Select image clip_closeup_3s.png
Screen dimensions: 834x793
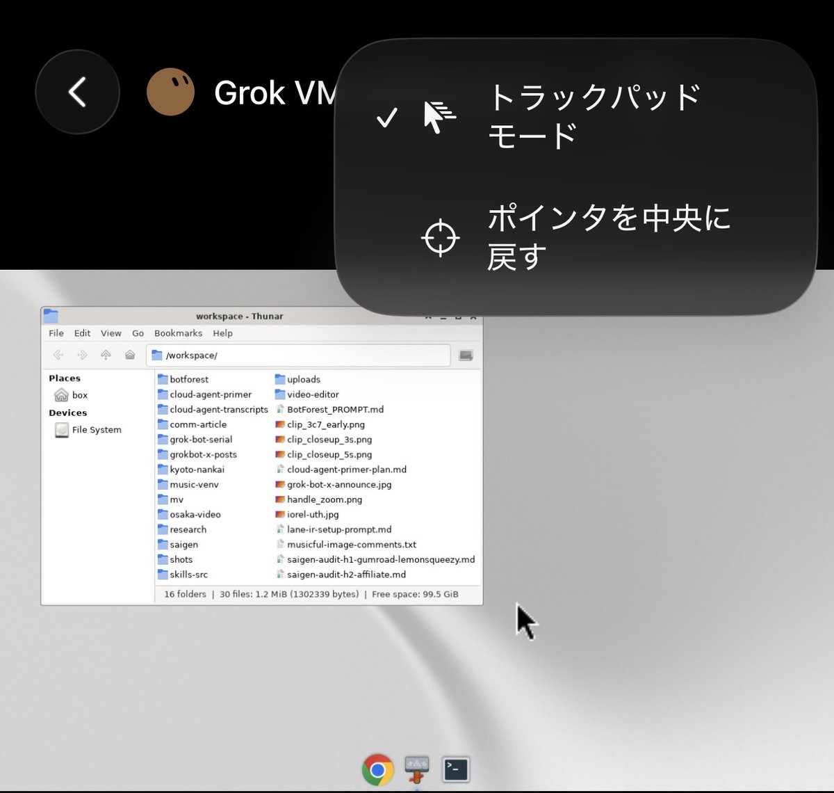[323, 440]
